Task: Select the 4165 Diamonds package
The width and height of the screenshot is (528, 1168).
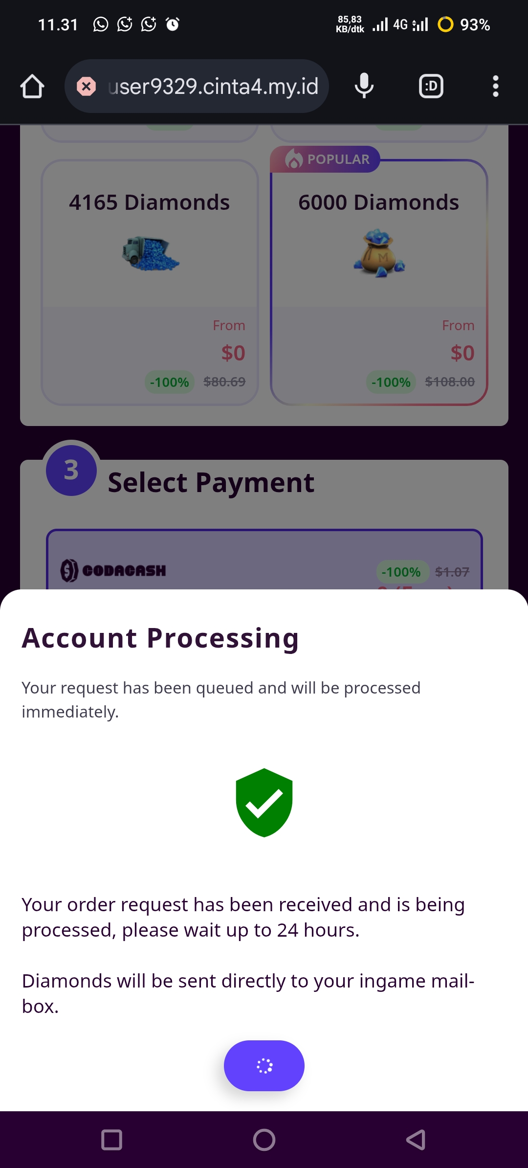Action: tap(150, 282)
